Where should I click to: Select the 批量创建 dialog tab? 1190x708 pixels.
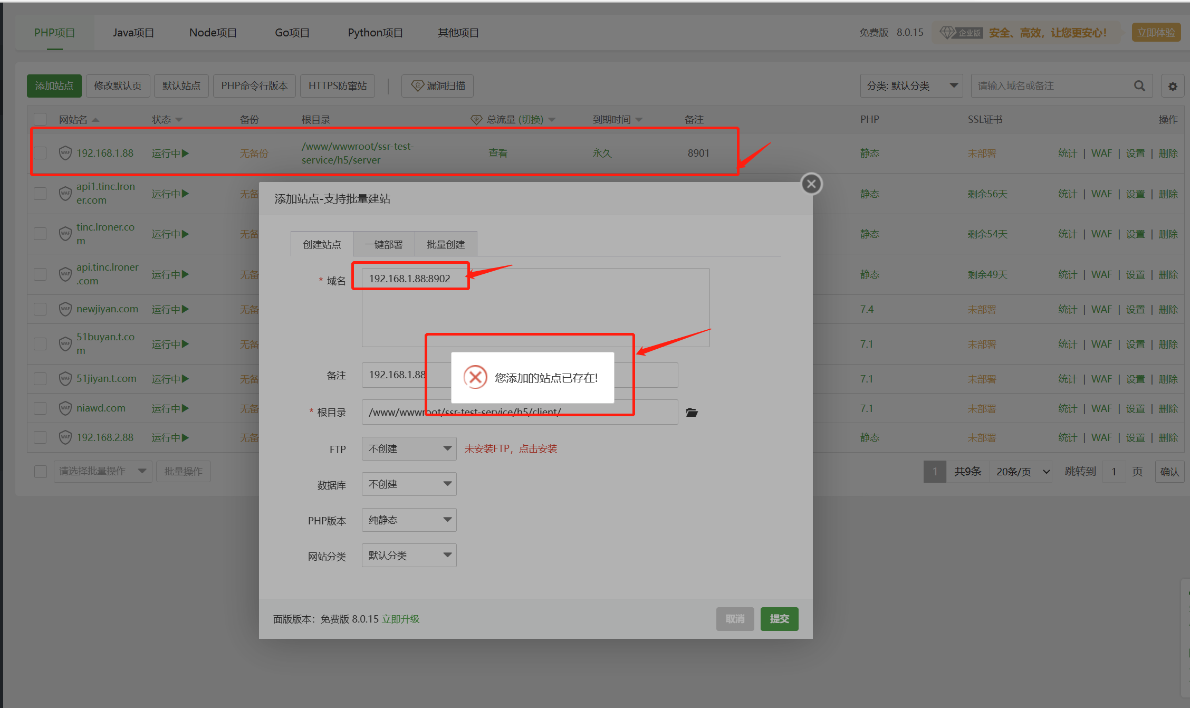point(446,244)
